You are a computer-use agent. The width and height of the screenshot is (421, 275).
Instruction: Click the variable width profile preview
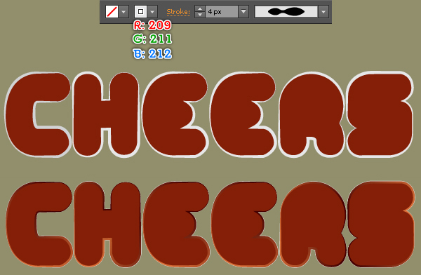tap(286, 12)
